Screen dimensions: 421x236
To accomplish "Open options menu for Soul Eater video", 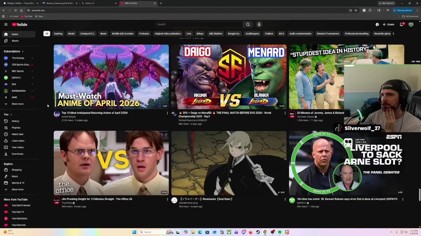I will pyautogui.click(x=285, y=199).
